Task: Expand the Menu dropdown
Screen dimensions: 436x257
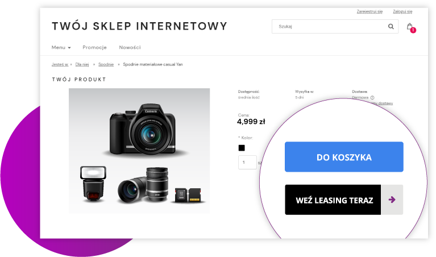Action: point(61,48)
